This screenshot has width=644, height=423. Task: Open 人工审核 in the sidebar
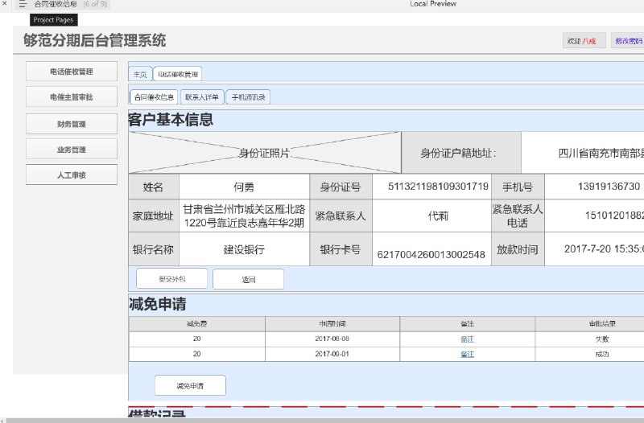pyautogui.click(x=72, y=175)
